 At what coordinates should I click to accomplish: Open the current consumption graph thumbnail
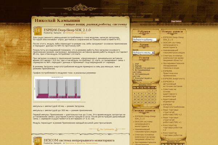tap(57, 88)
